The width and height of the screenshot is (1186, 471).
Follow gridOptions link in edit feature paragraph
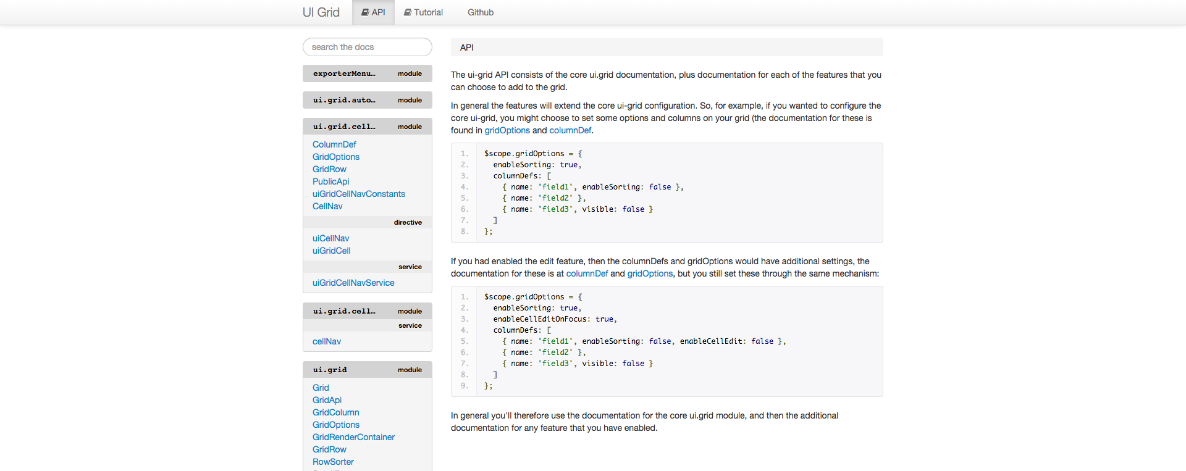(650, 273)
